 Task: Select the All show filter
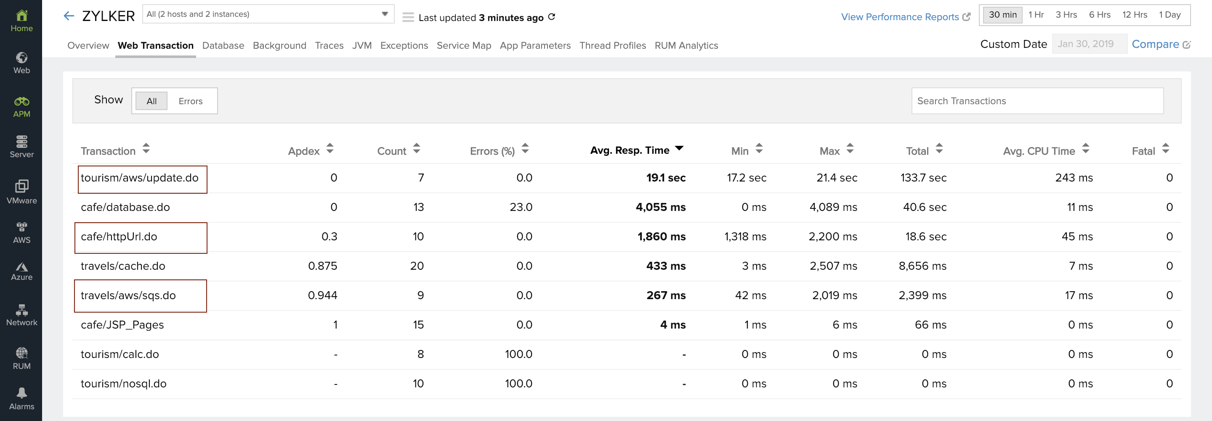(151, 101)
